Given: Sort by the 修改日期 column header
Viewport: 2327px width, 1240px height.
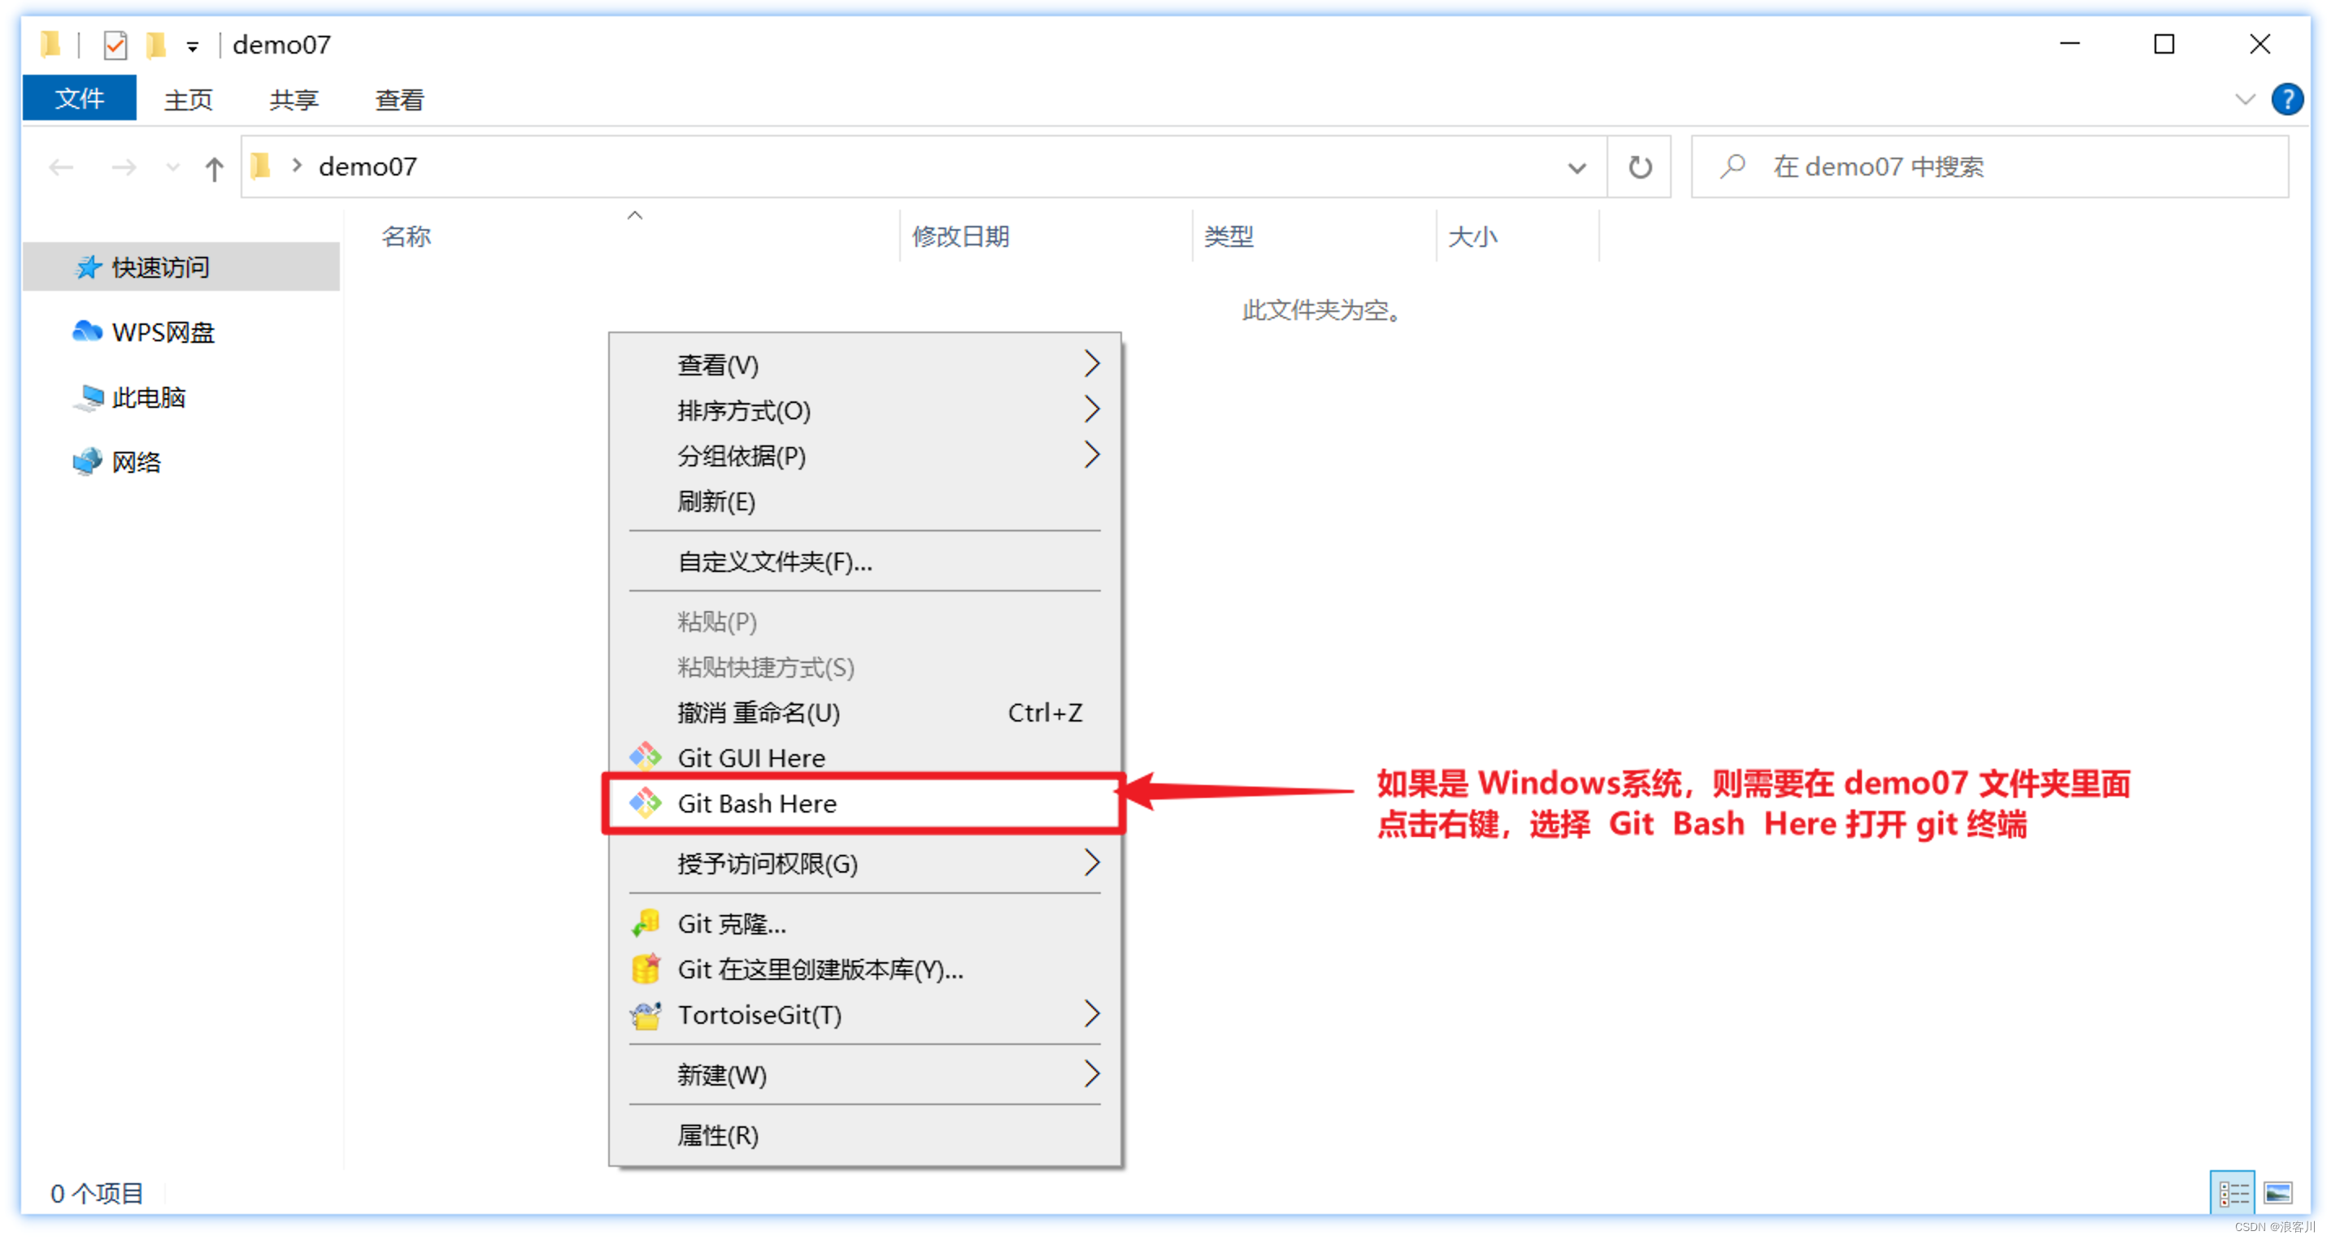Looking at the screenshot, I should (x=959, y=236).
